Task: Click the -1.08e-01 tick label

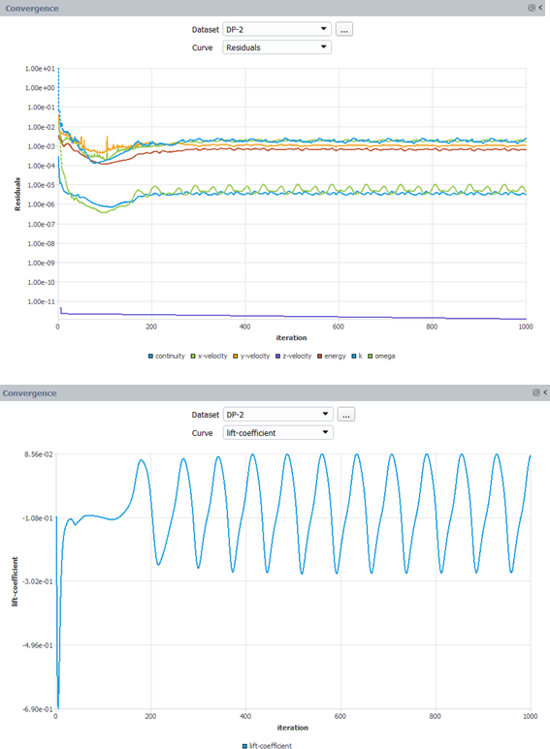Action: coord(38,517)
